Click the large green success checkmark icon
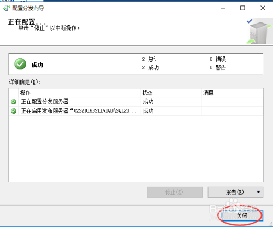The image size is (273, 227). coord(20,64)
